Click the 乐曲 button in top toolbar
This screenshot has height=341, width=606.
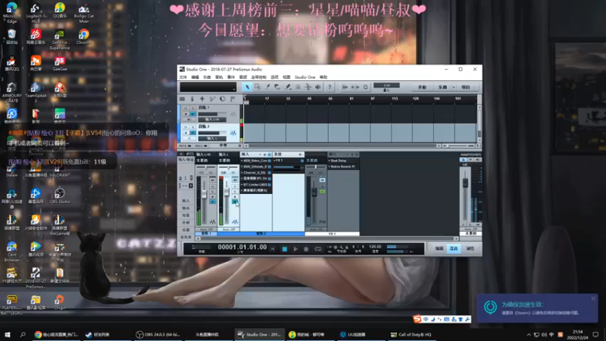click(442, 87)
